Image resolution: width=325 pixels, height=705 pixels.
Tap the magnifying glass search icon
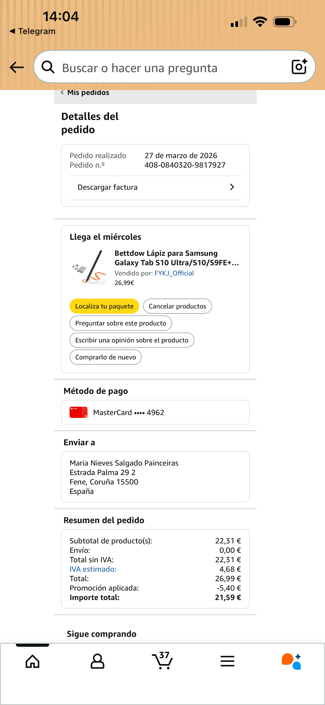pos(48,67)
